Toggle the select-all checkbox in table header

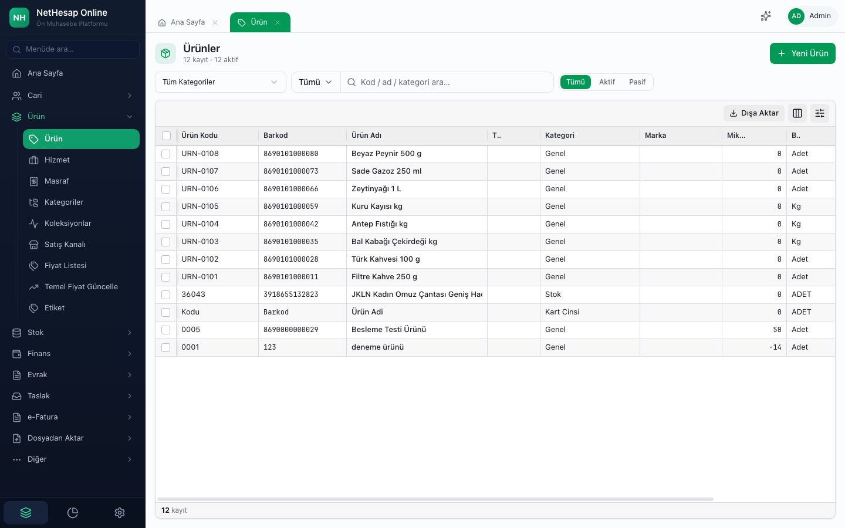click(166, 136)
